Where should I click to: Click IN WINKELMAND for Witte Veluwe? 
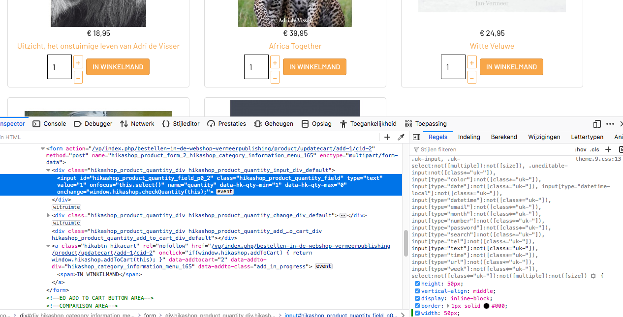[x=511, y=67]
